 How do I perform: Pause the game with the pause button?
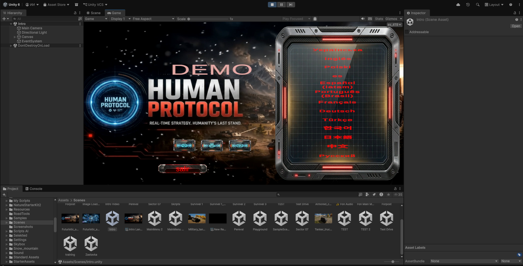(281, 5)
